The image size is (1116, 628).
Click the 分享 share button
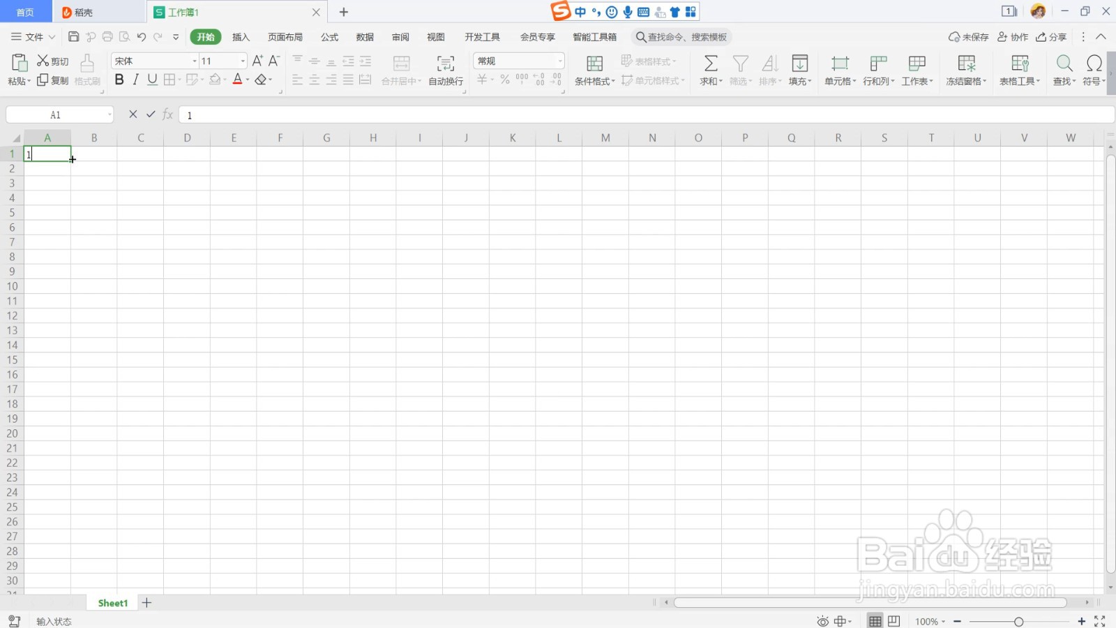click(1051, 37)
